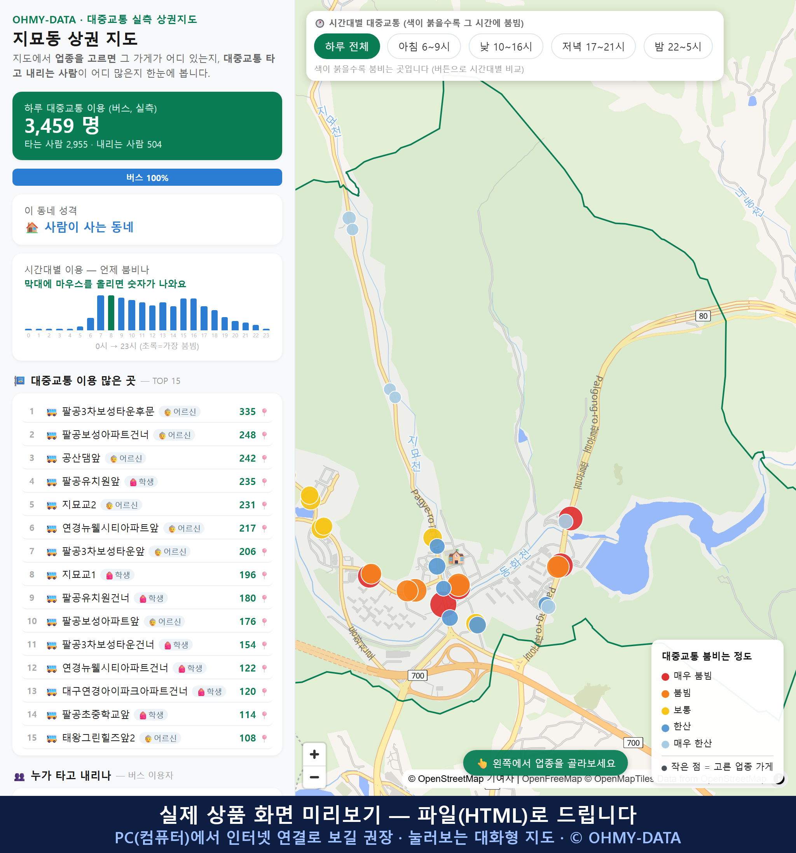Click the pin icon for 팔공3차보성타운후문
Viewport: 796px width, 853px height.
(264, 412)
